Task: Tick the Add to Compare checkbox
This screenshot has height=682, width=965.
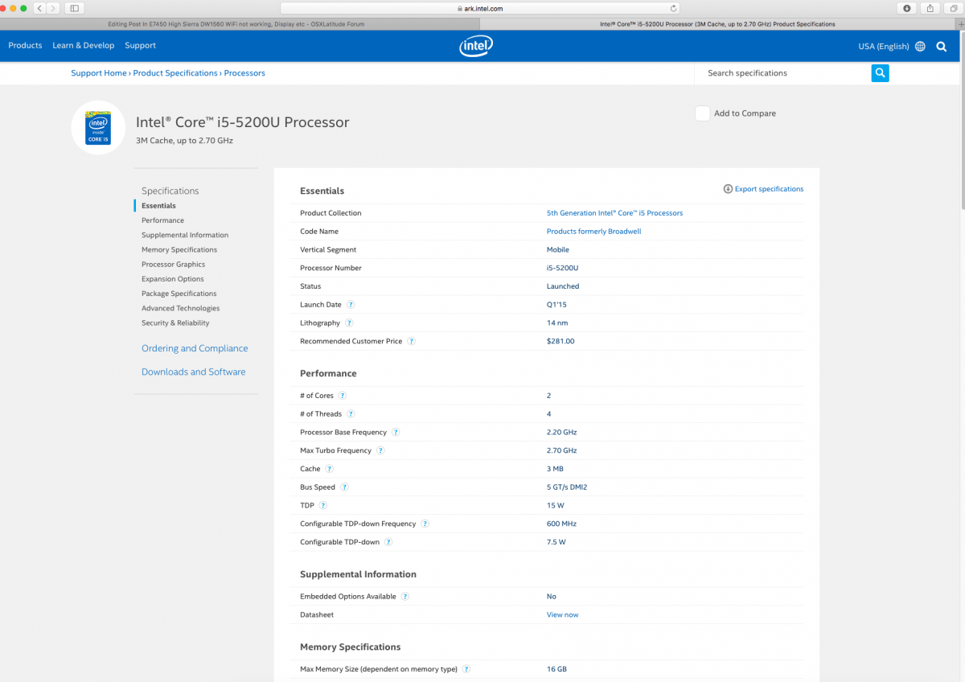Action: 703,113
